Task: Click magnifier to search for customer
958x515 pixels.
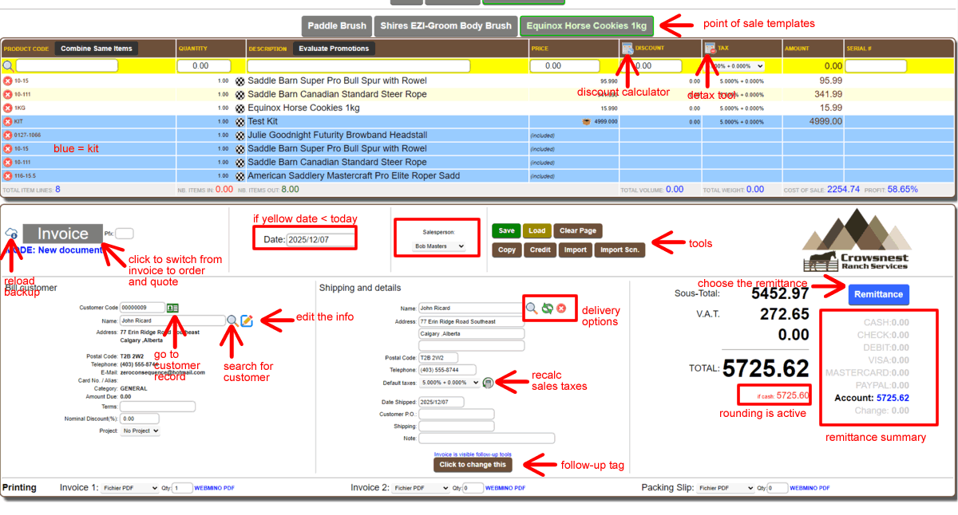Action: tap(232, 320)
